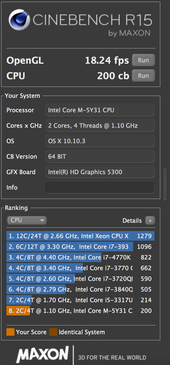Select ranking row 8 Core M-5Y31 score 200

(x=80, y=311)
